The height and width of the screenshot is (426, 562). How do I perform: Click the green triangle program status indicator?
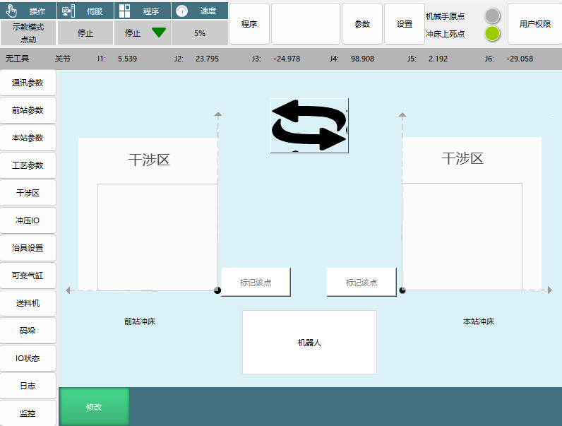[x=158, y=32]
